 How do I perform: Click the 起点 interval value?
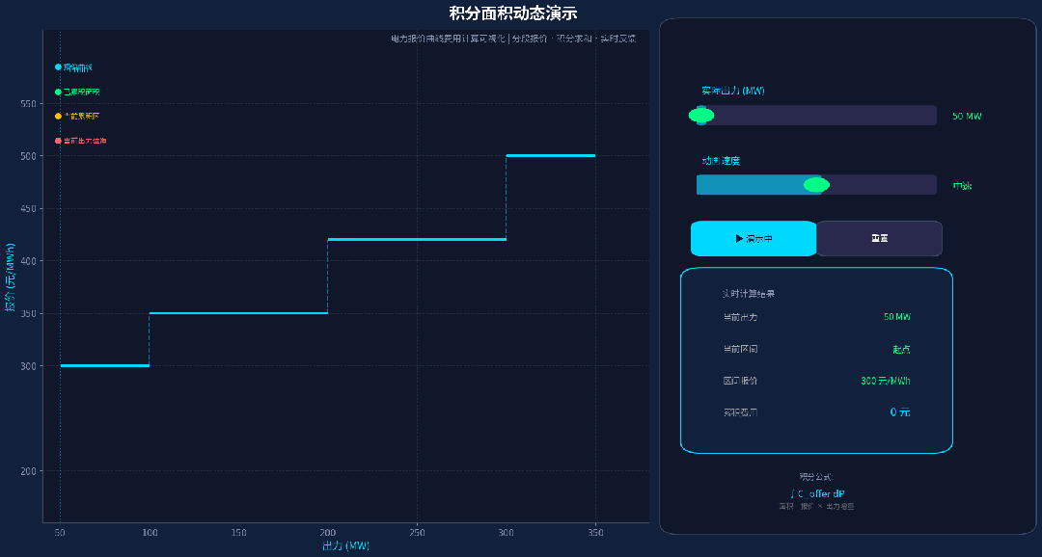pyautogui.click(x=901, y=349)
